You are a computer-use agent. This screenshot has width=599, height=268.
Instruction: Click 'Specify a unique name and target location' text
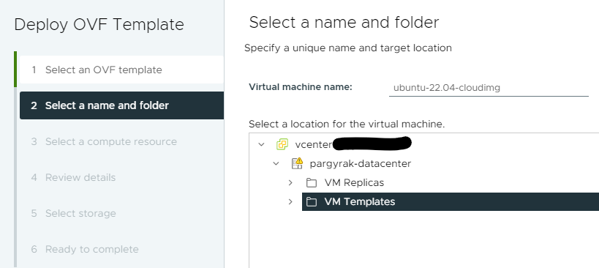[x=348, y=48]
